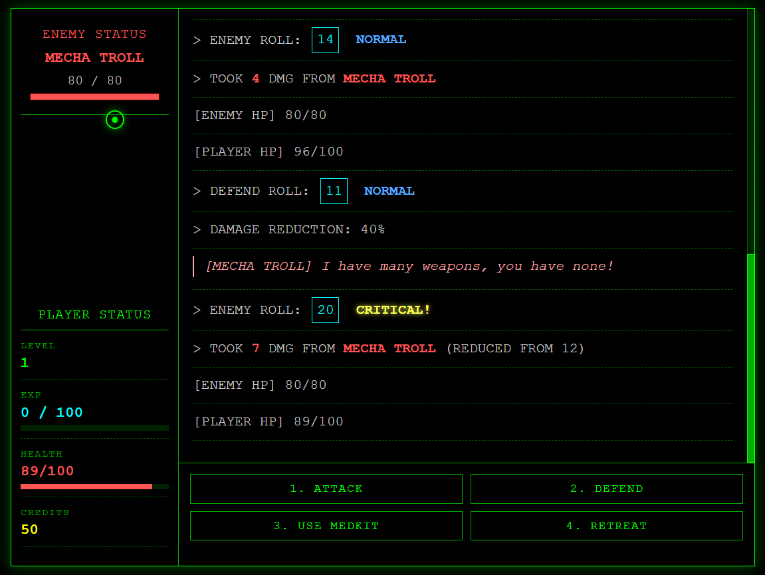Click defend roll value 11 box
The height and width of the screenshot is (575, 765).
pos(334,191)
